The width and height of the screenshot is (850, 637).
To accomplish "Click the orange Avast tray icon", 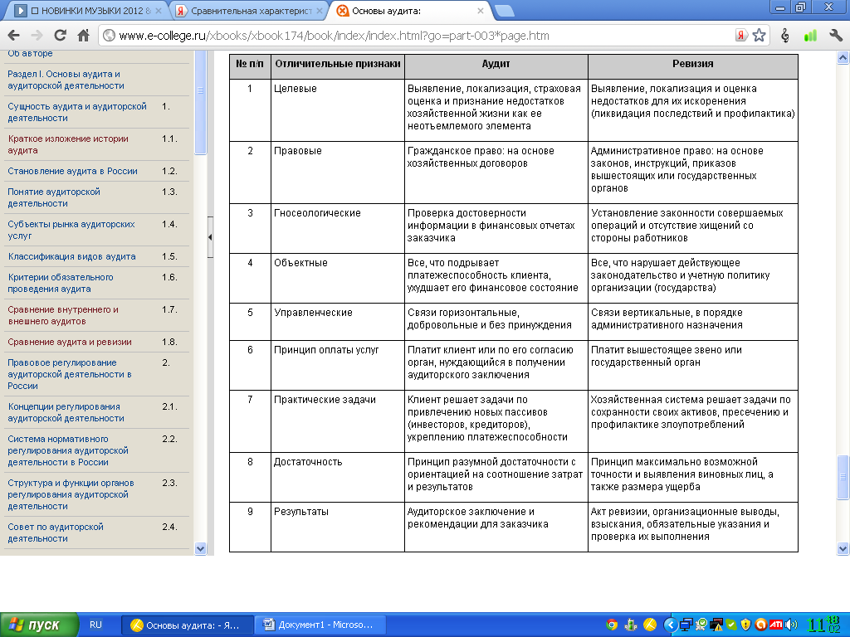I will (x=761, y=625).
